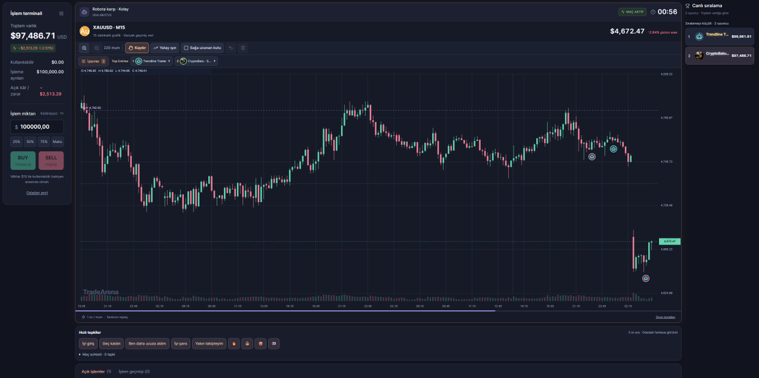Click the MAÇ AKTİF status badge
This screenshot has height=378, width=759.
632,11
